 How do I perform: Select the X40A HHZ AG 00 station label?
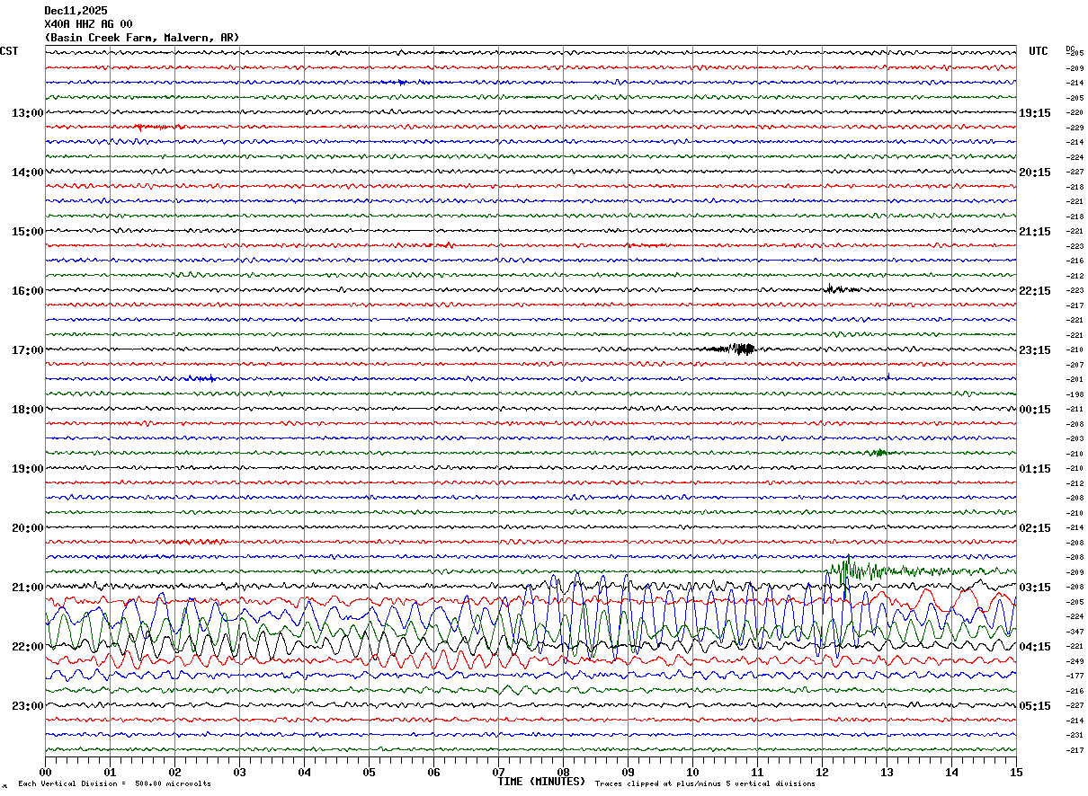[88, 24]
